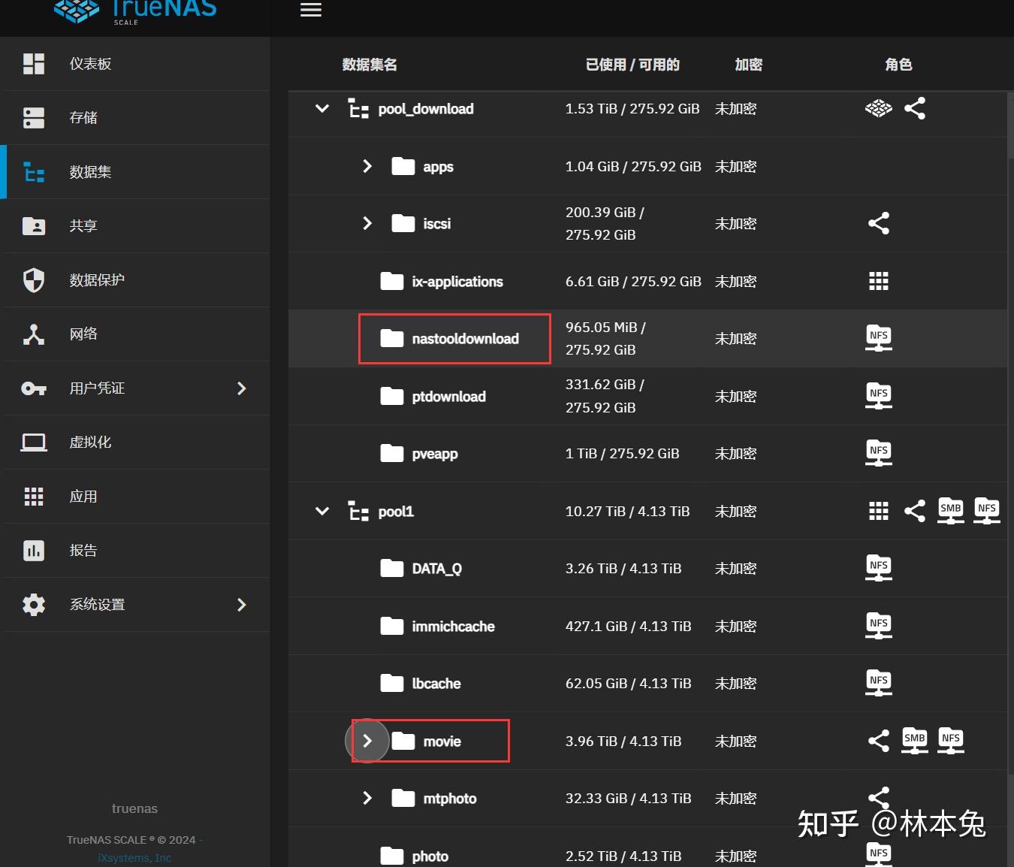Select the 数据集 (Datasets) sidebar icon

(33, 171)
